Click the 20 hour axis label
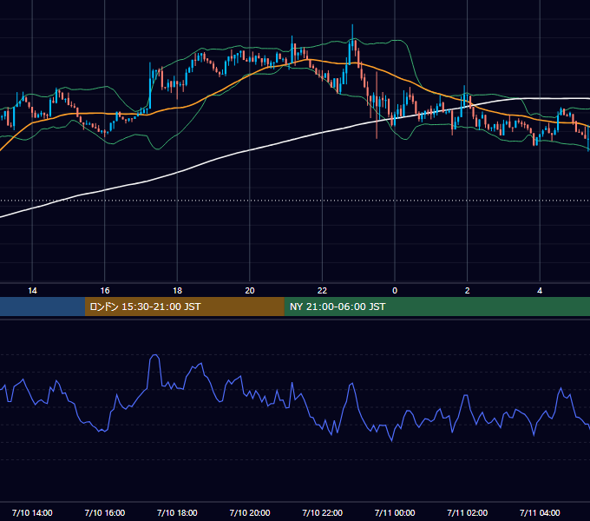The image size is (590, 521). 250,291
